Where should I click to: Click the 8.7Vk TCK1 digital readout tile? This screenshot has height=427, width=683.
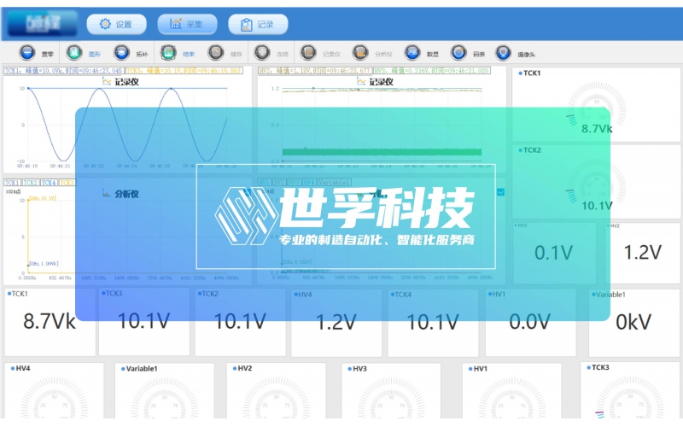50,322
